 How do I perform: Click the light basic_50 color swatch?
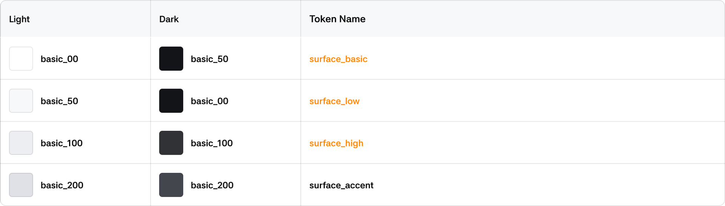(x=21, y=101)
